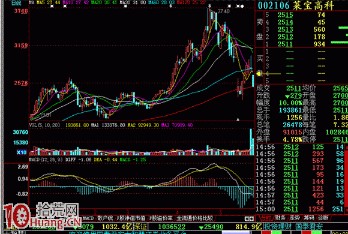The image size is (348, 234).
Task: Click the 002106 stock code title
Action: (x=274, y=5)
